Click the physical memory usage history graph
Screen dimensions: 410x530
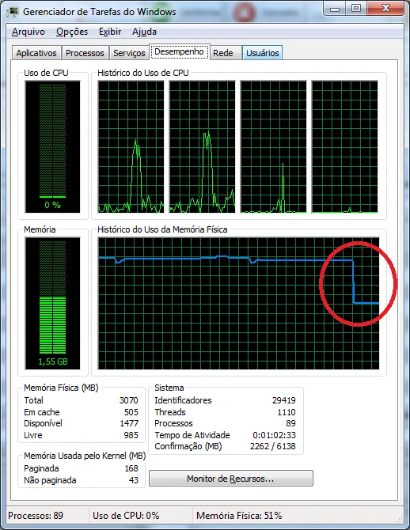click(x=238, y=303)
